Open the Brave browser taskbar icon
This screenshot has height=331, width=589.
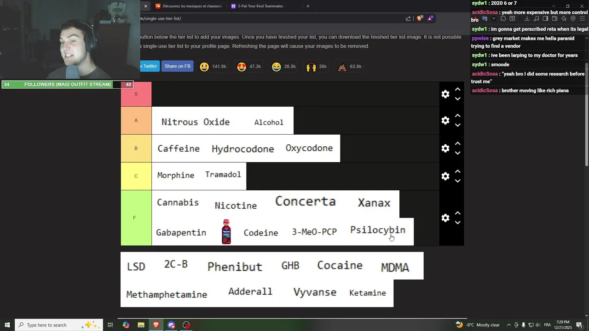coord(156,325)
